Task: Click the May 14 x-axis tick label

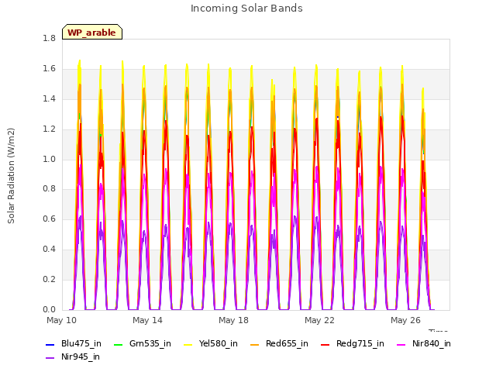Action: [147, 320]
